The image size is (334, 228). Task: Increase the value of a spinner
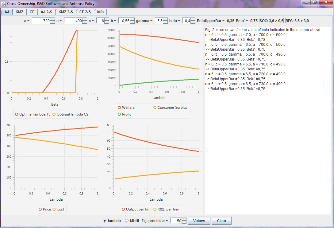pos(52,19)
